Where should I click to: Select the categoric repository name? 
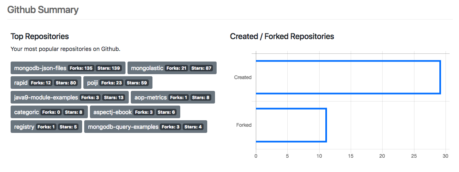click(27, 112)
